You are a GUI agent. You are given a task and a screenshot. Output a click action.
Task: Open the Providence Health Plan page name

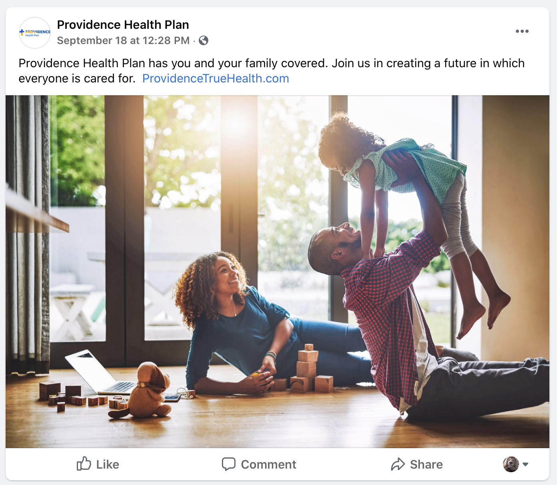[123, 25]
